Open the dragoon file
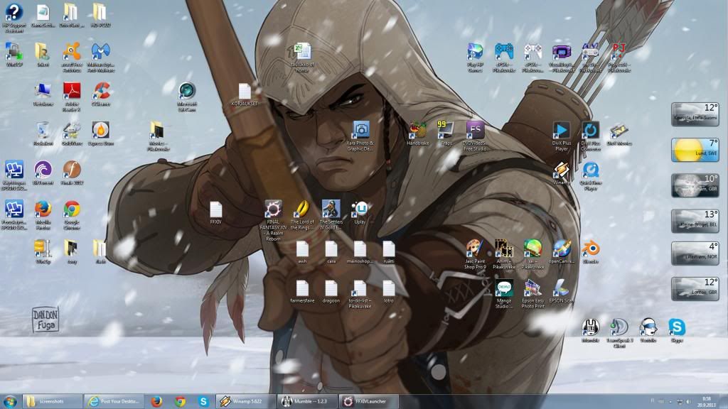Image resolution: width=728 pixels, height=409 pixels. [x=331, y=291]
